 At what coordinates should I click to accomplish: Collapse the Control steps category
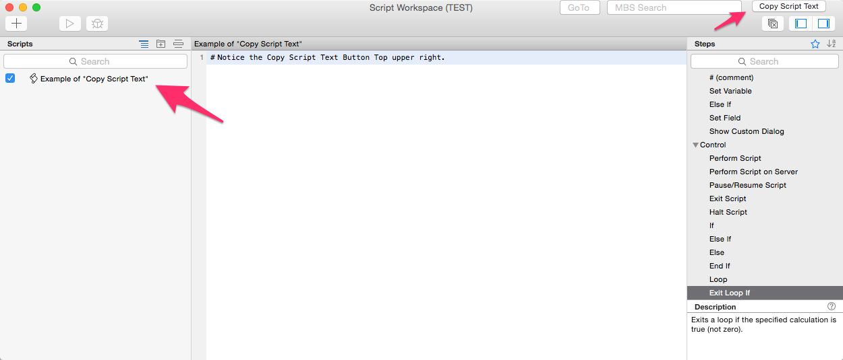click(x=695, y=145)
